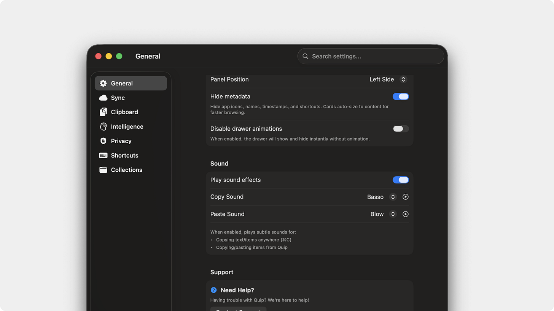
Task: Click 'When enabled, plays subtle sounds for:' text
Action: [x=253, y=232]
